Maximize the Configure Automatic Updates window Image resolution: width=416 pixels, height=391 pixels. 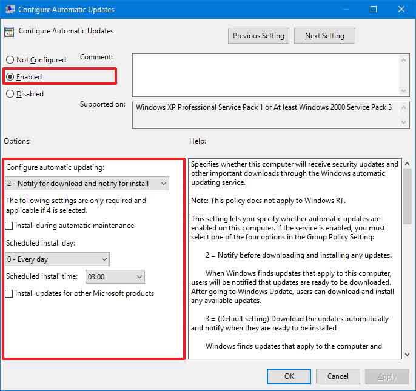[374, 10]
